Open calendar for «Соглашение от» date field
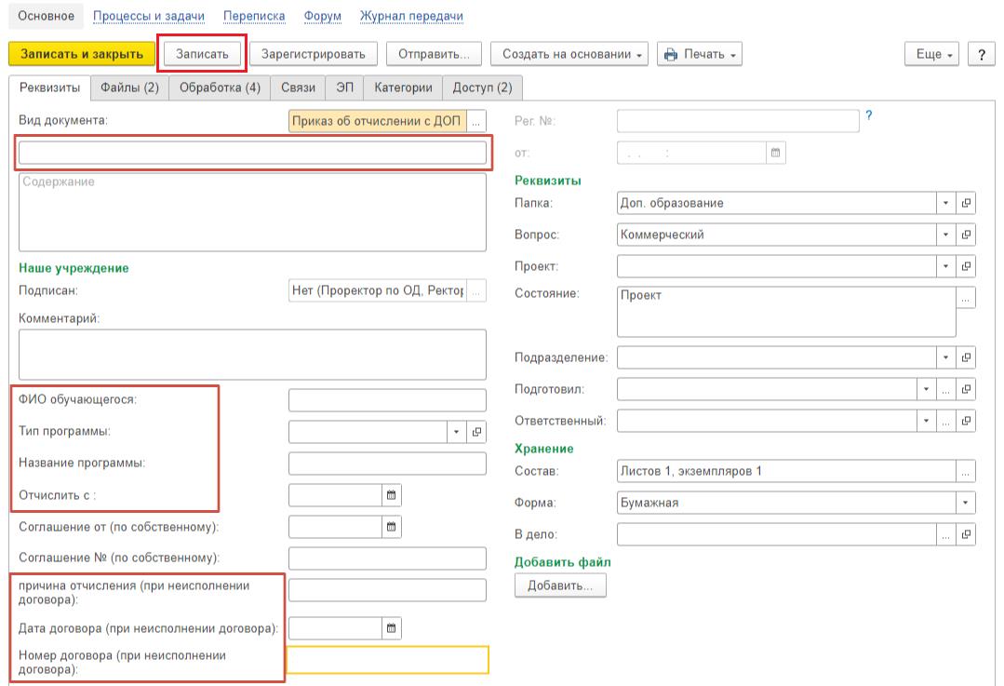The height and width of the screenshot is (686, 1004). [391, 527]
